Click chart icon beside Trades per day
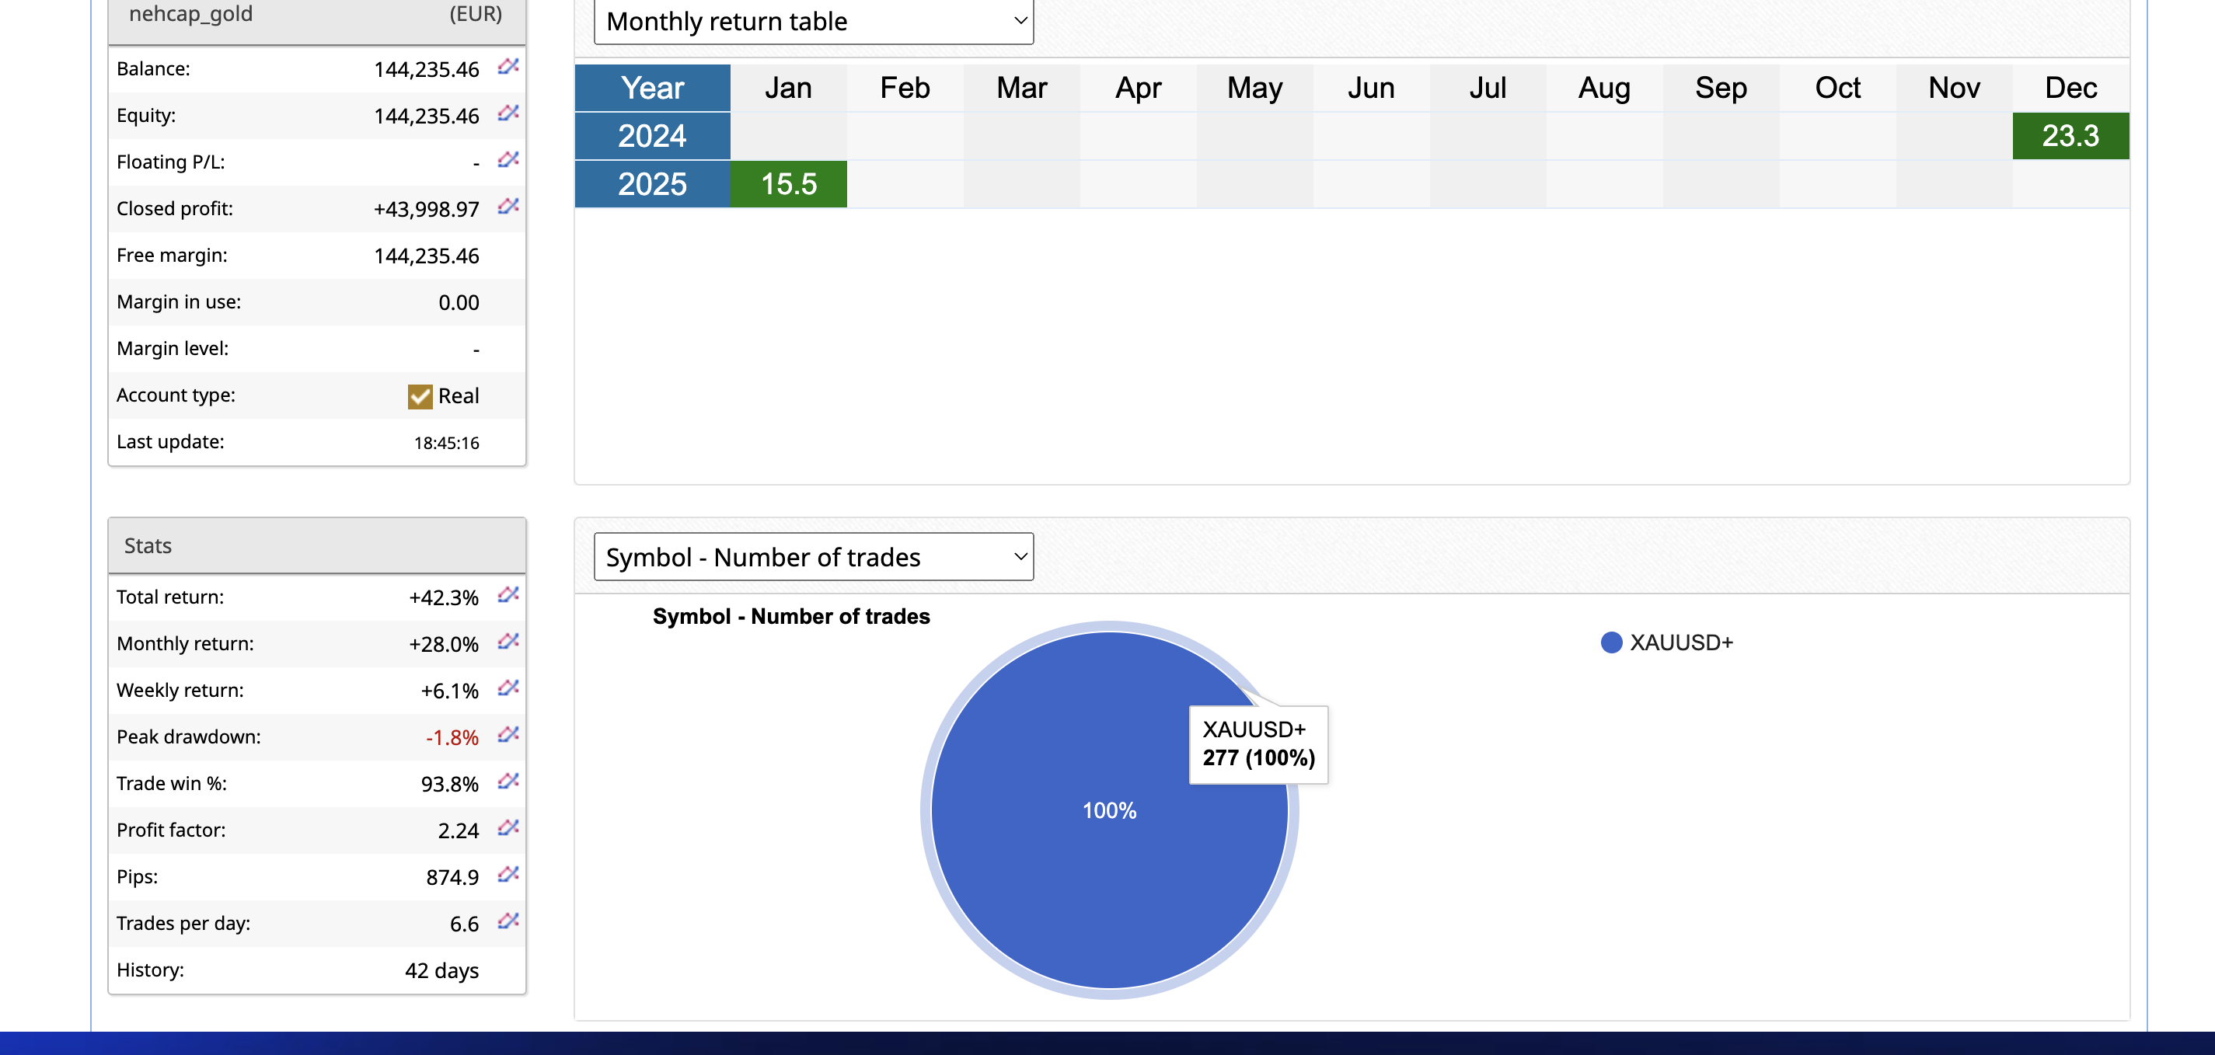 click(x=508, y=921)
